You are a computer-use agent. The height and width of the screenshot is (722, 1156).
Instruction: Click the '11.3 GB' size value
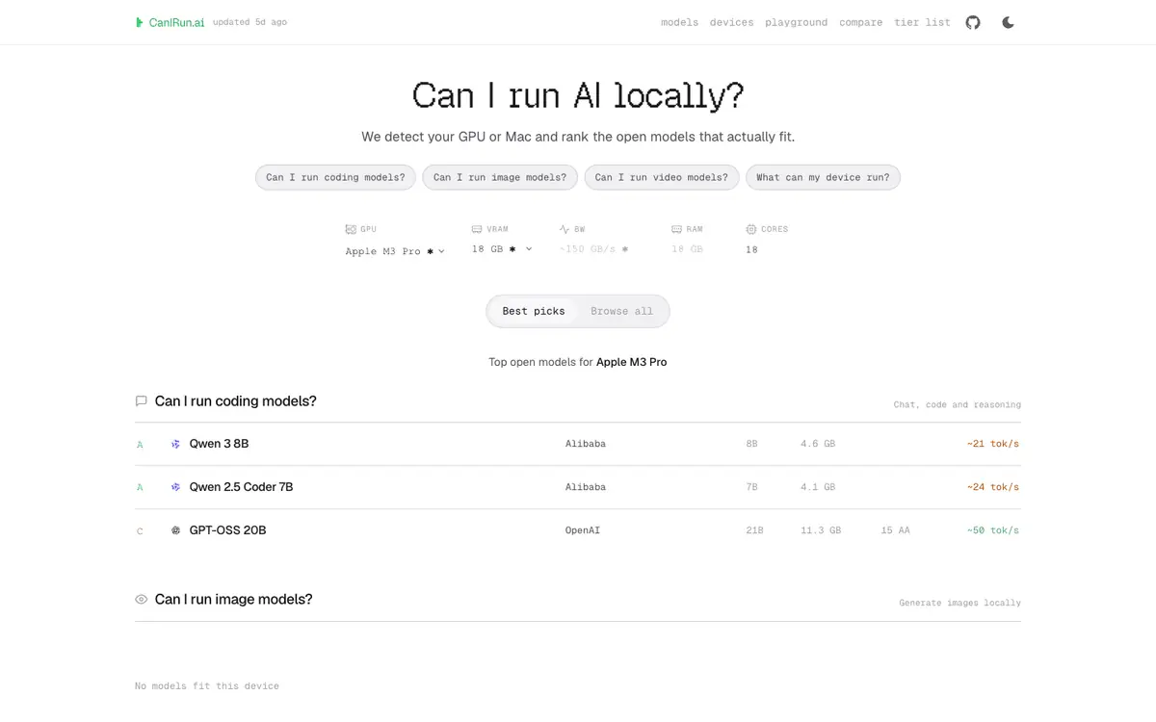821,530
